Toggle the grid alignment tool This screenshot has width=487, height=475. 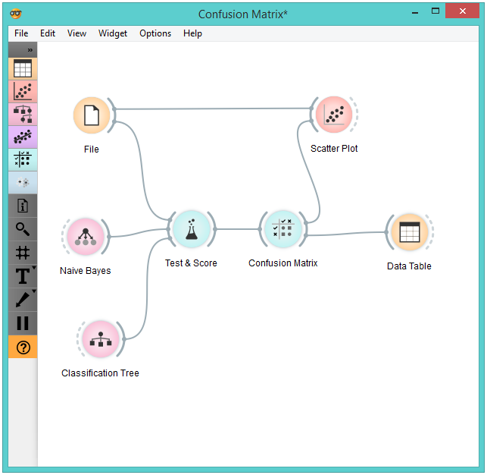pos(23,252)
